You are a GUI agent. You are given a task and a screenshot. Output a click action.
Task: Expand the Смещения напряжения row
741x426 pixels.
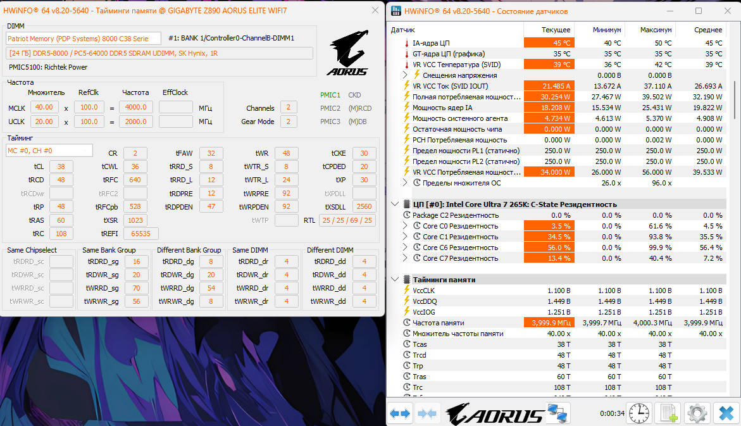tap(405, 75)
